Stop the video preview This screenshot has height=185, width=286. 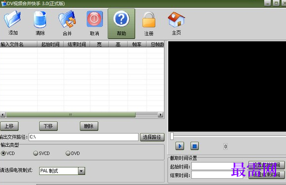pos(194,146)
